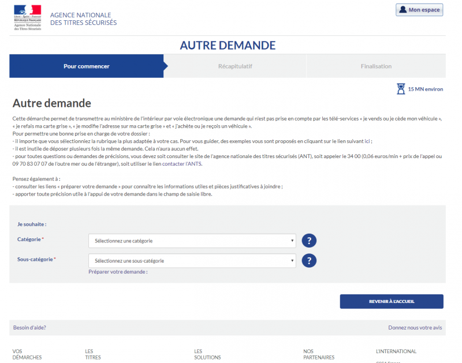This screenshot has width=462, height=363.
Task: Click the Revenir à l'accueil button
Action: pos(392,301)
